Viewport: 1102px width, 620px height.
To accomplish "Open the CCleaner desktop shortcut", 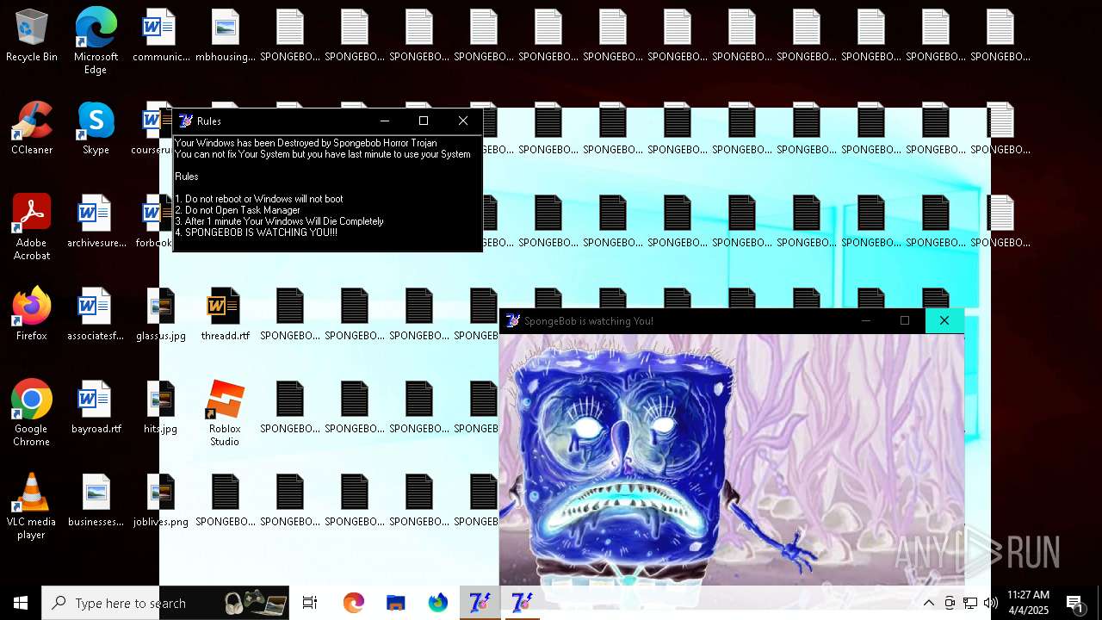I will (x=32, y=129).
